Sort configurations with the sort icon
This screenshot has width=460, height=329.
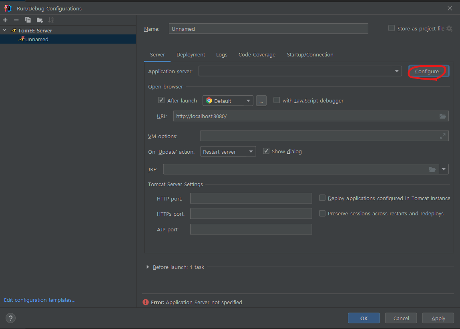[x=51, y=20]
